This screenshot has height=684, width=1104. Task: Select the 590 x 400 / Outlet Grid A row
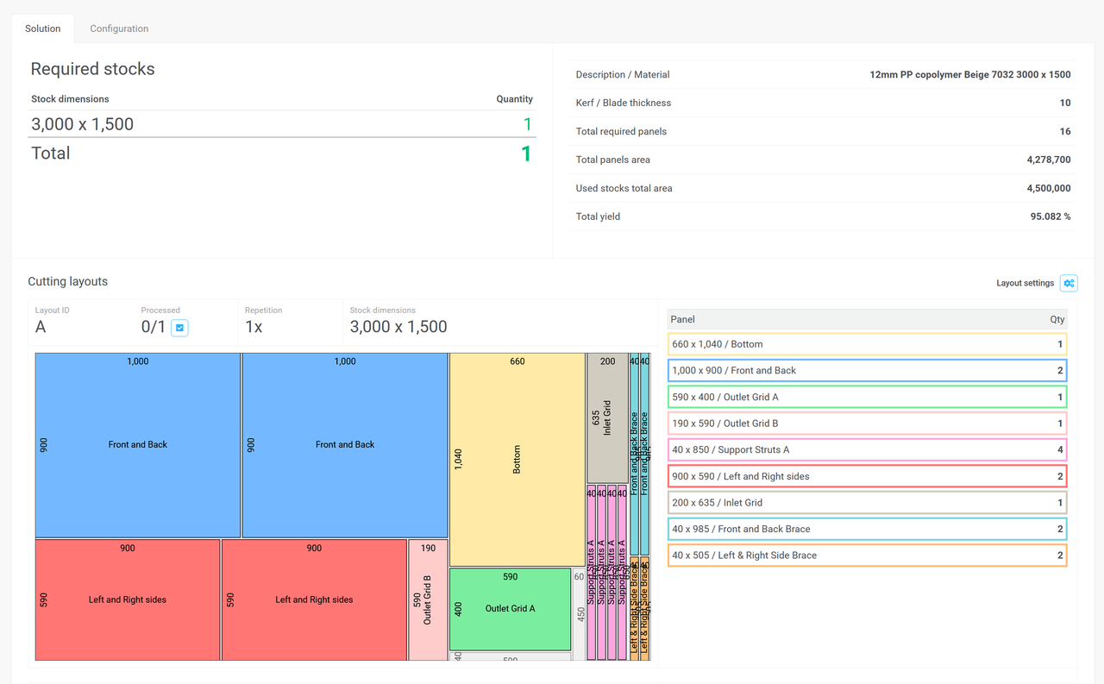(x=867, y=397)
